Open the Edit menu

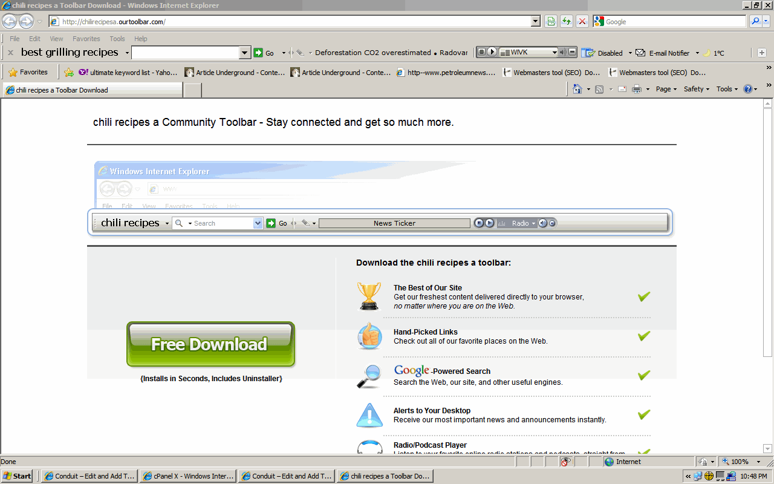[35, 39]
